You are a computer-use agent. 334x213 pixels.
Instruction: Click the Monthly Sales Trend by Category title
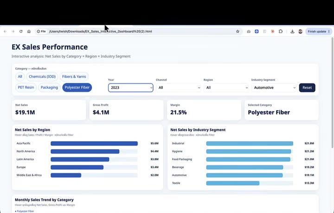(x=45, y=200)
